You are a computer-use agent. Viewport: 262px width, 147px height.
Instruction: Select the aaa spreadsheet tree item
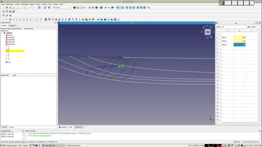[x=8, y=62]
